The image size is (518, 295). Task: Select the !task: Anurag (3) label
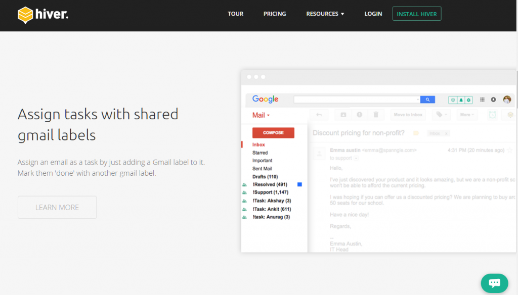[271, 217]
